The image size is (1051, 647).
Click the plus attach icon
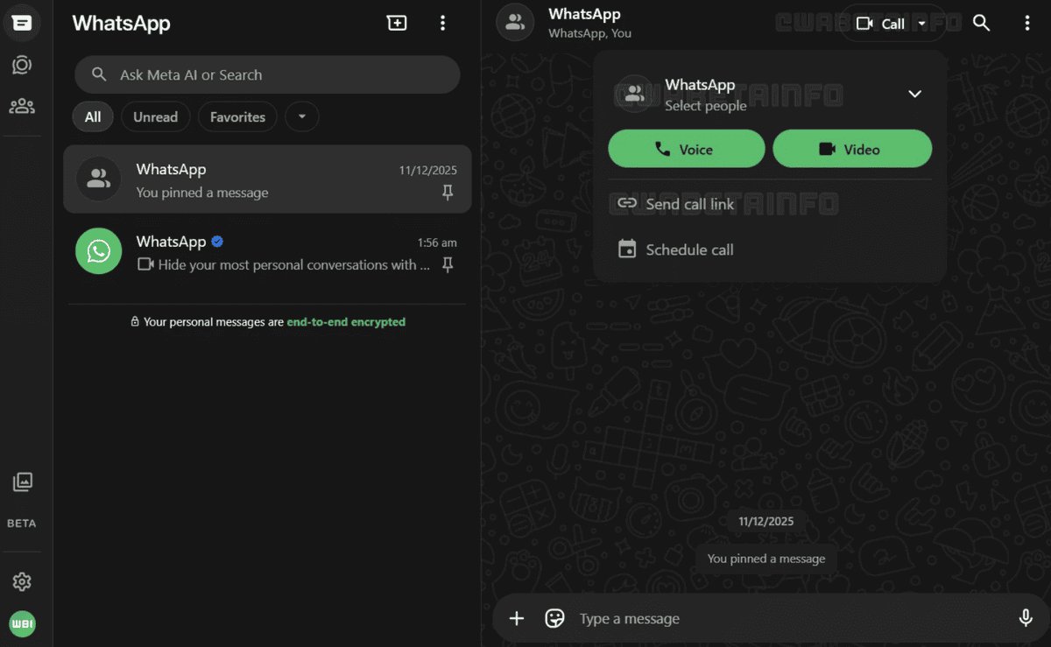pos(517,618)
